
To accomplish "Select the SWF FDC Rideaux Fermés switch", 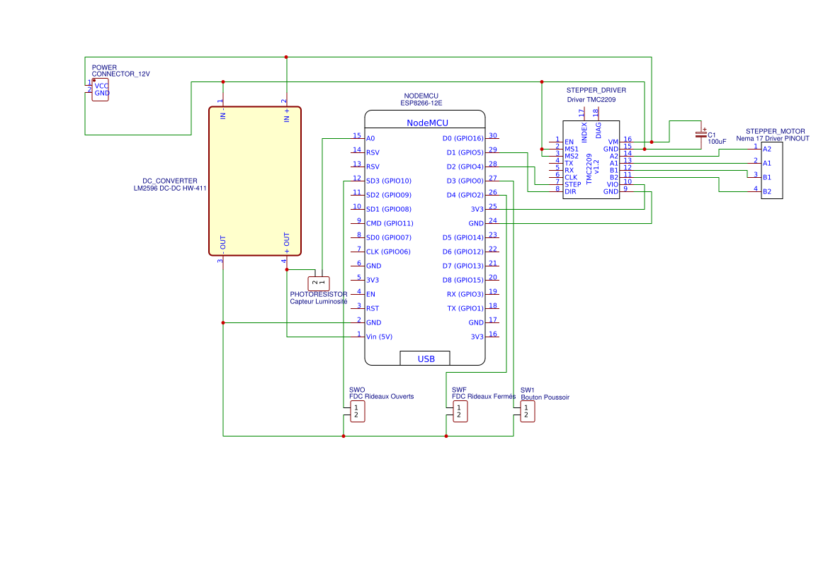I will point(460,411).
